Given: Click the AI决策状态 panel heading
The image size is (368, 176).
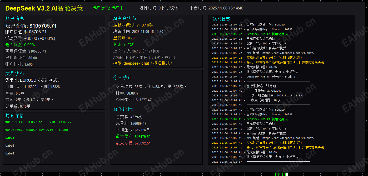Looking at the screenshot, I should [x=125, y=18].
